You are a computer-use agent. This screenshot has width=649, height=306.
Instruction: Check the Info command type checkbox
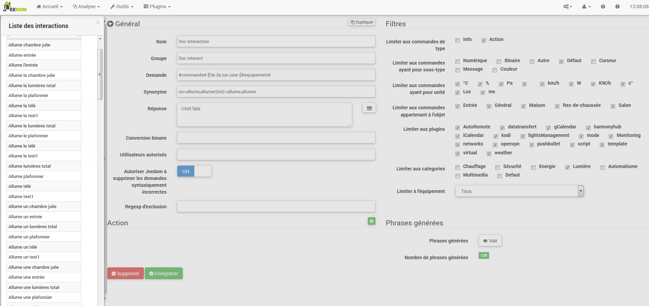[457, 40]
